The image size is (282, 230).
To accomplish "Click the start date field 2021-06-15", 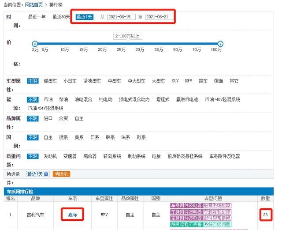I will point(122,17).
